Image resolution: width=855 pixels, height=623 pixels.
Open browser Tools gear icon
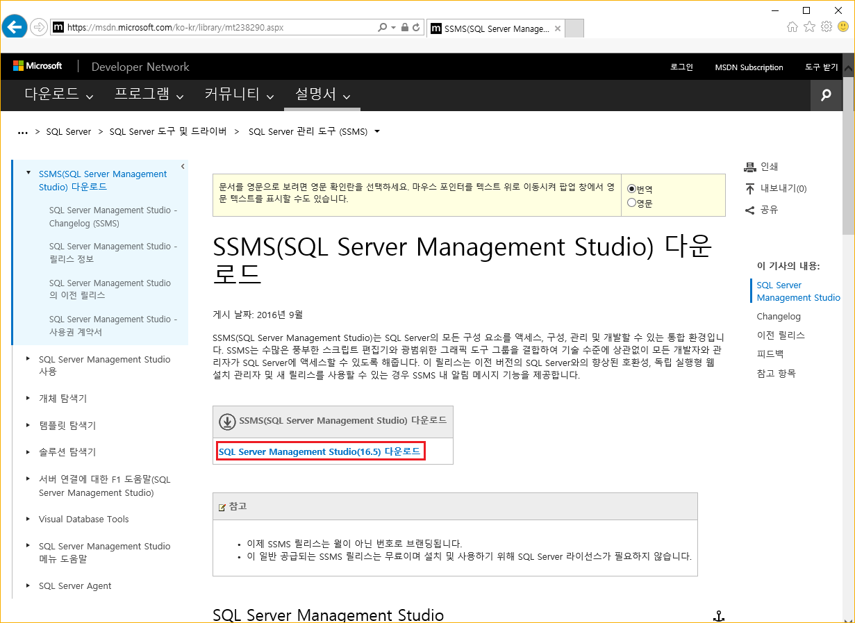(827, 27)
